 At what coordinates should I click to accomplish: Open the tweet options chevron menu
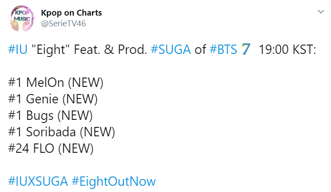point(320,12)
